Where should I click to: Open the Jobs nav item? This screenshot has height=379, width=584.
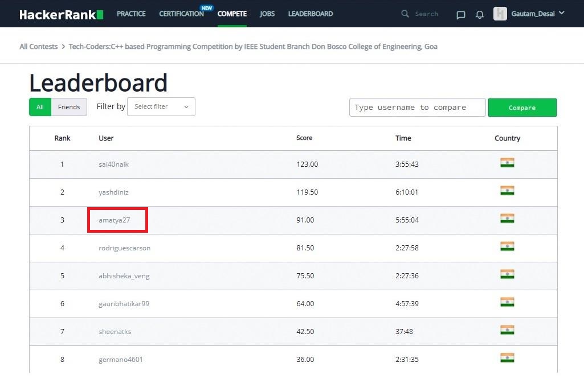(x=267, y=14)
